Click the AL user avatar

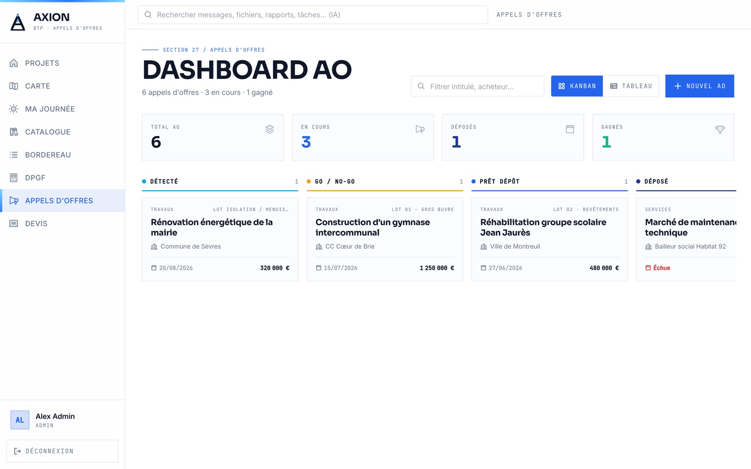(x=20, y=420)
